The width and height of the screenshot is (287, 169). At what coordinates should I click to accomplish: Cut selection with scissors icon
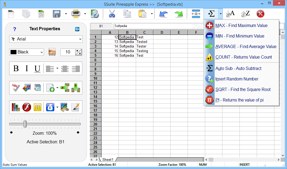point(112,14)
